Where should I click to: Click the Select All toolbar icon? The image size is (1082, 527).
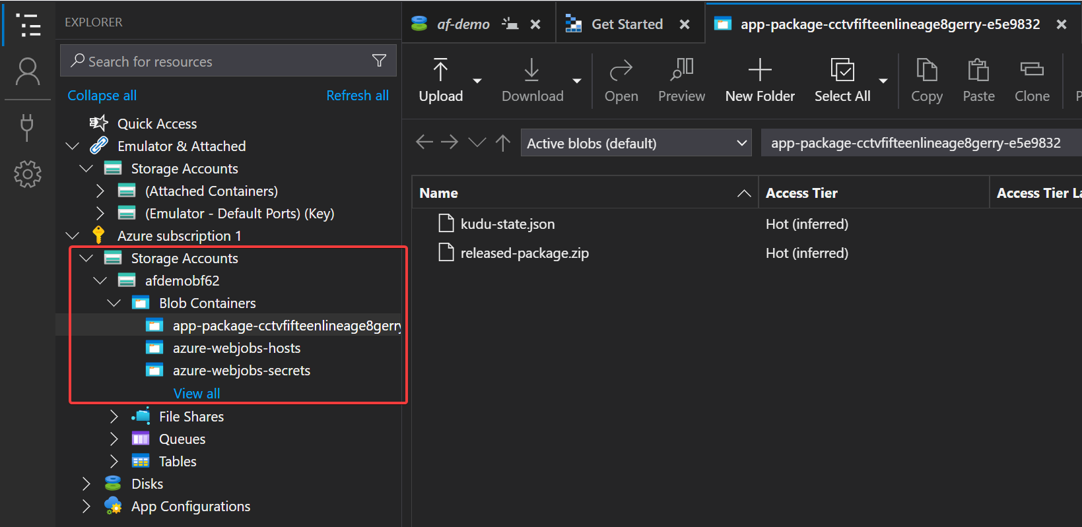click(x=842, y=70)
